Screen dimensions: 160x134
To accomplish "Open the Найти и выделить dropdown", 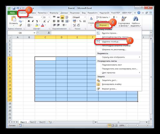I will [136, 21].
